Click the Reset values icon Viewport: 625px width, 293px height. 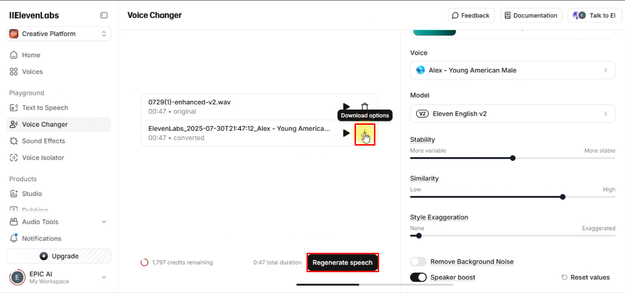pyautogui.click(x=564, y=277)
